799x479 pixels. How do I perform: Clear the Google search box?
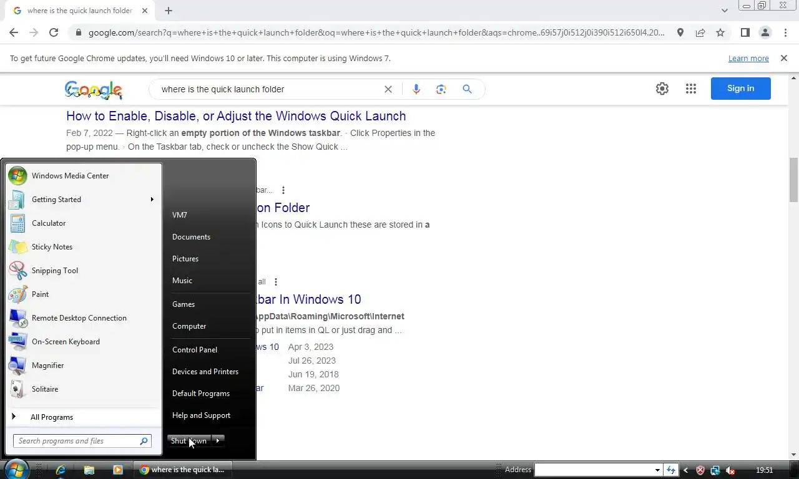pos(388,89)
